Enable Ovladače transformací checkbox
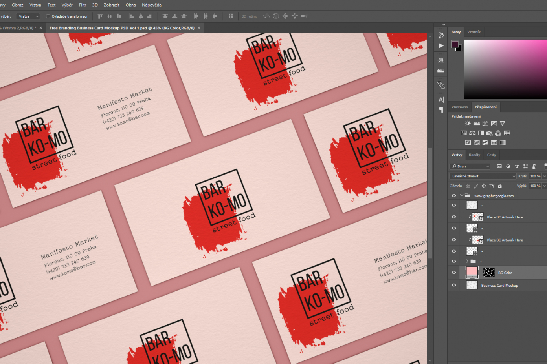 (x=48, y=16)
